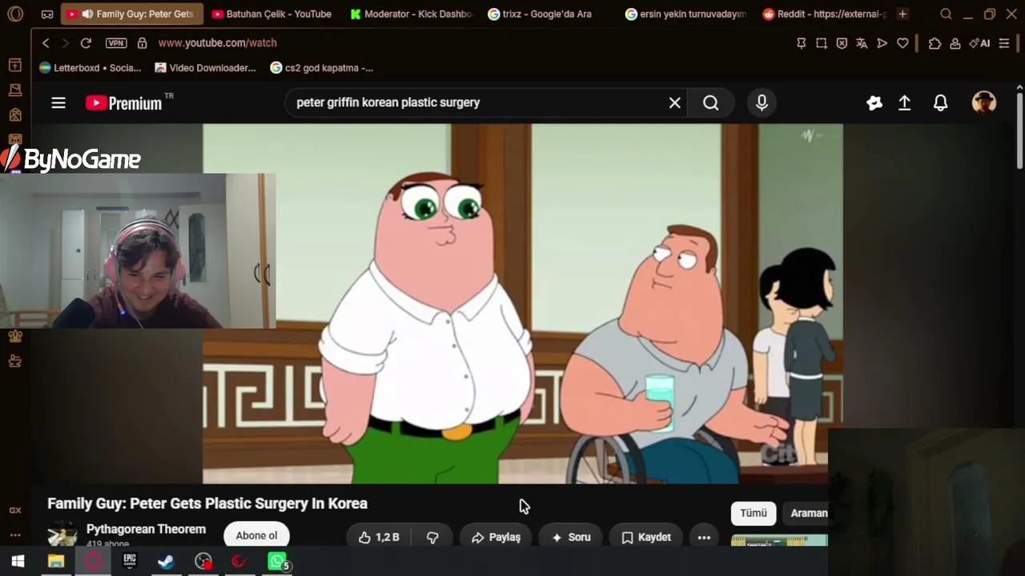Screen dimensions: 1025x576
Task: Switch to the Reddit tab
Action: (x=824, y=14)
